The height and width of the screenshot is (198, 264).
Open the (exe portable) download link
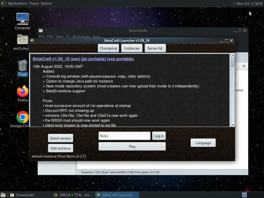120,59
